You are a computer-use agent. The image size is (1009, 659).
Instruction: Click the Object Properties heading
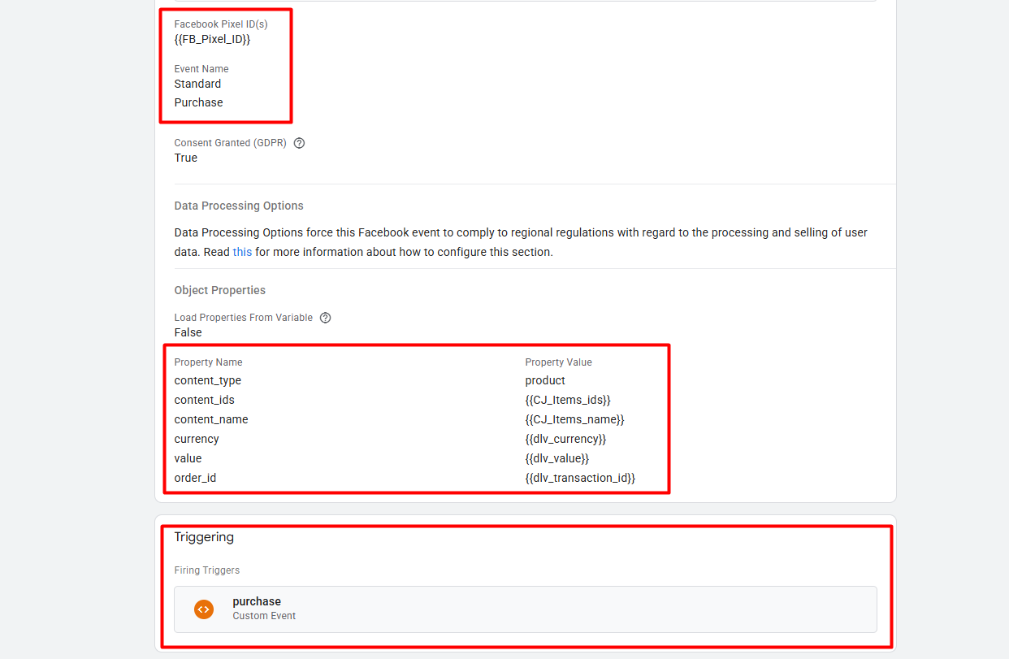220,290
